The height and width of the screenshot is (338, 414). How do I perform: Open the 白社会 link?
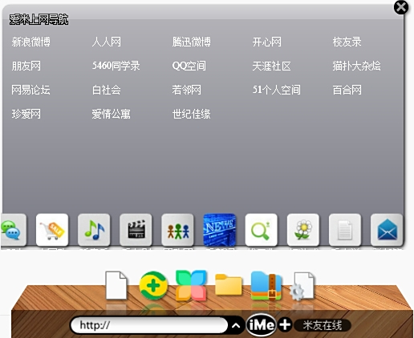point(107,90)
